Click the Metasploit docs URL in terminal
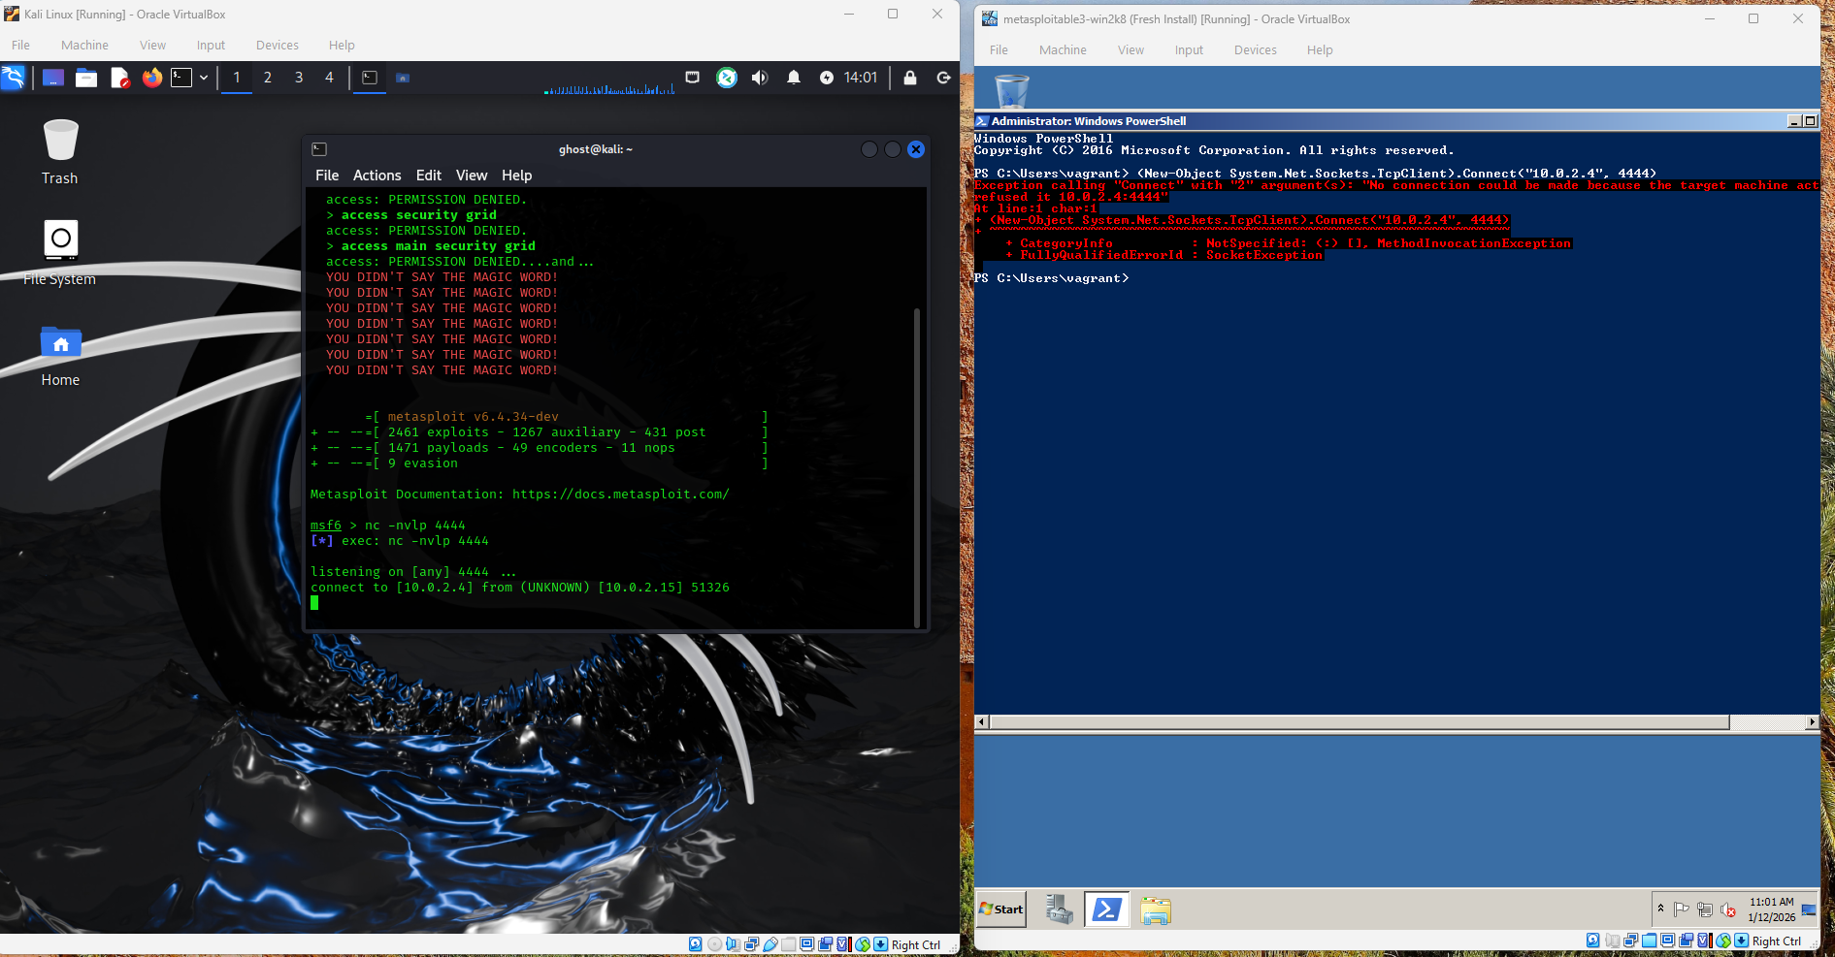This screenshot has width=1835, height=957. (x=621, y=494)
